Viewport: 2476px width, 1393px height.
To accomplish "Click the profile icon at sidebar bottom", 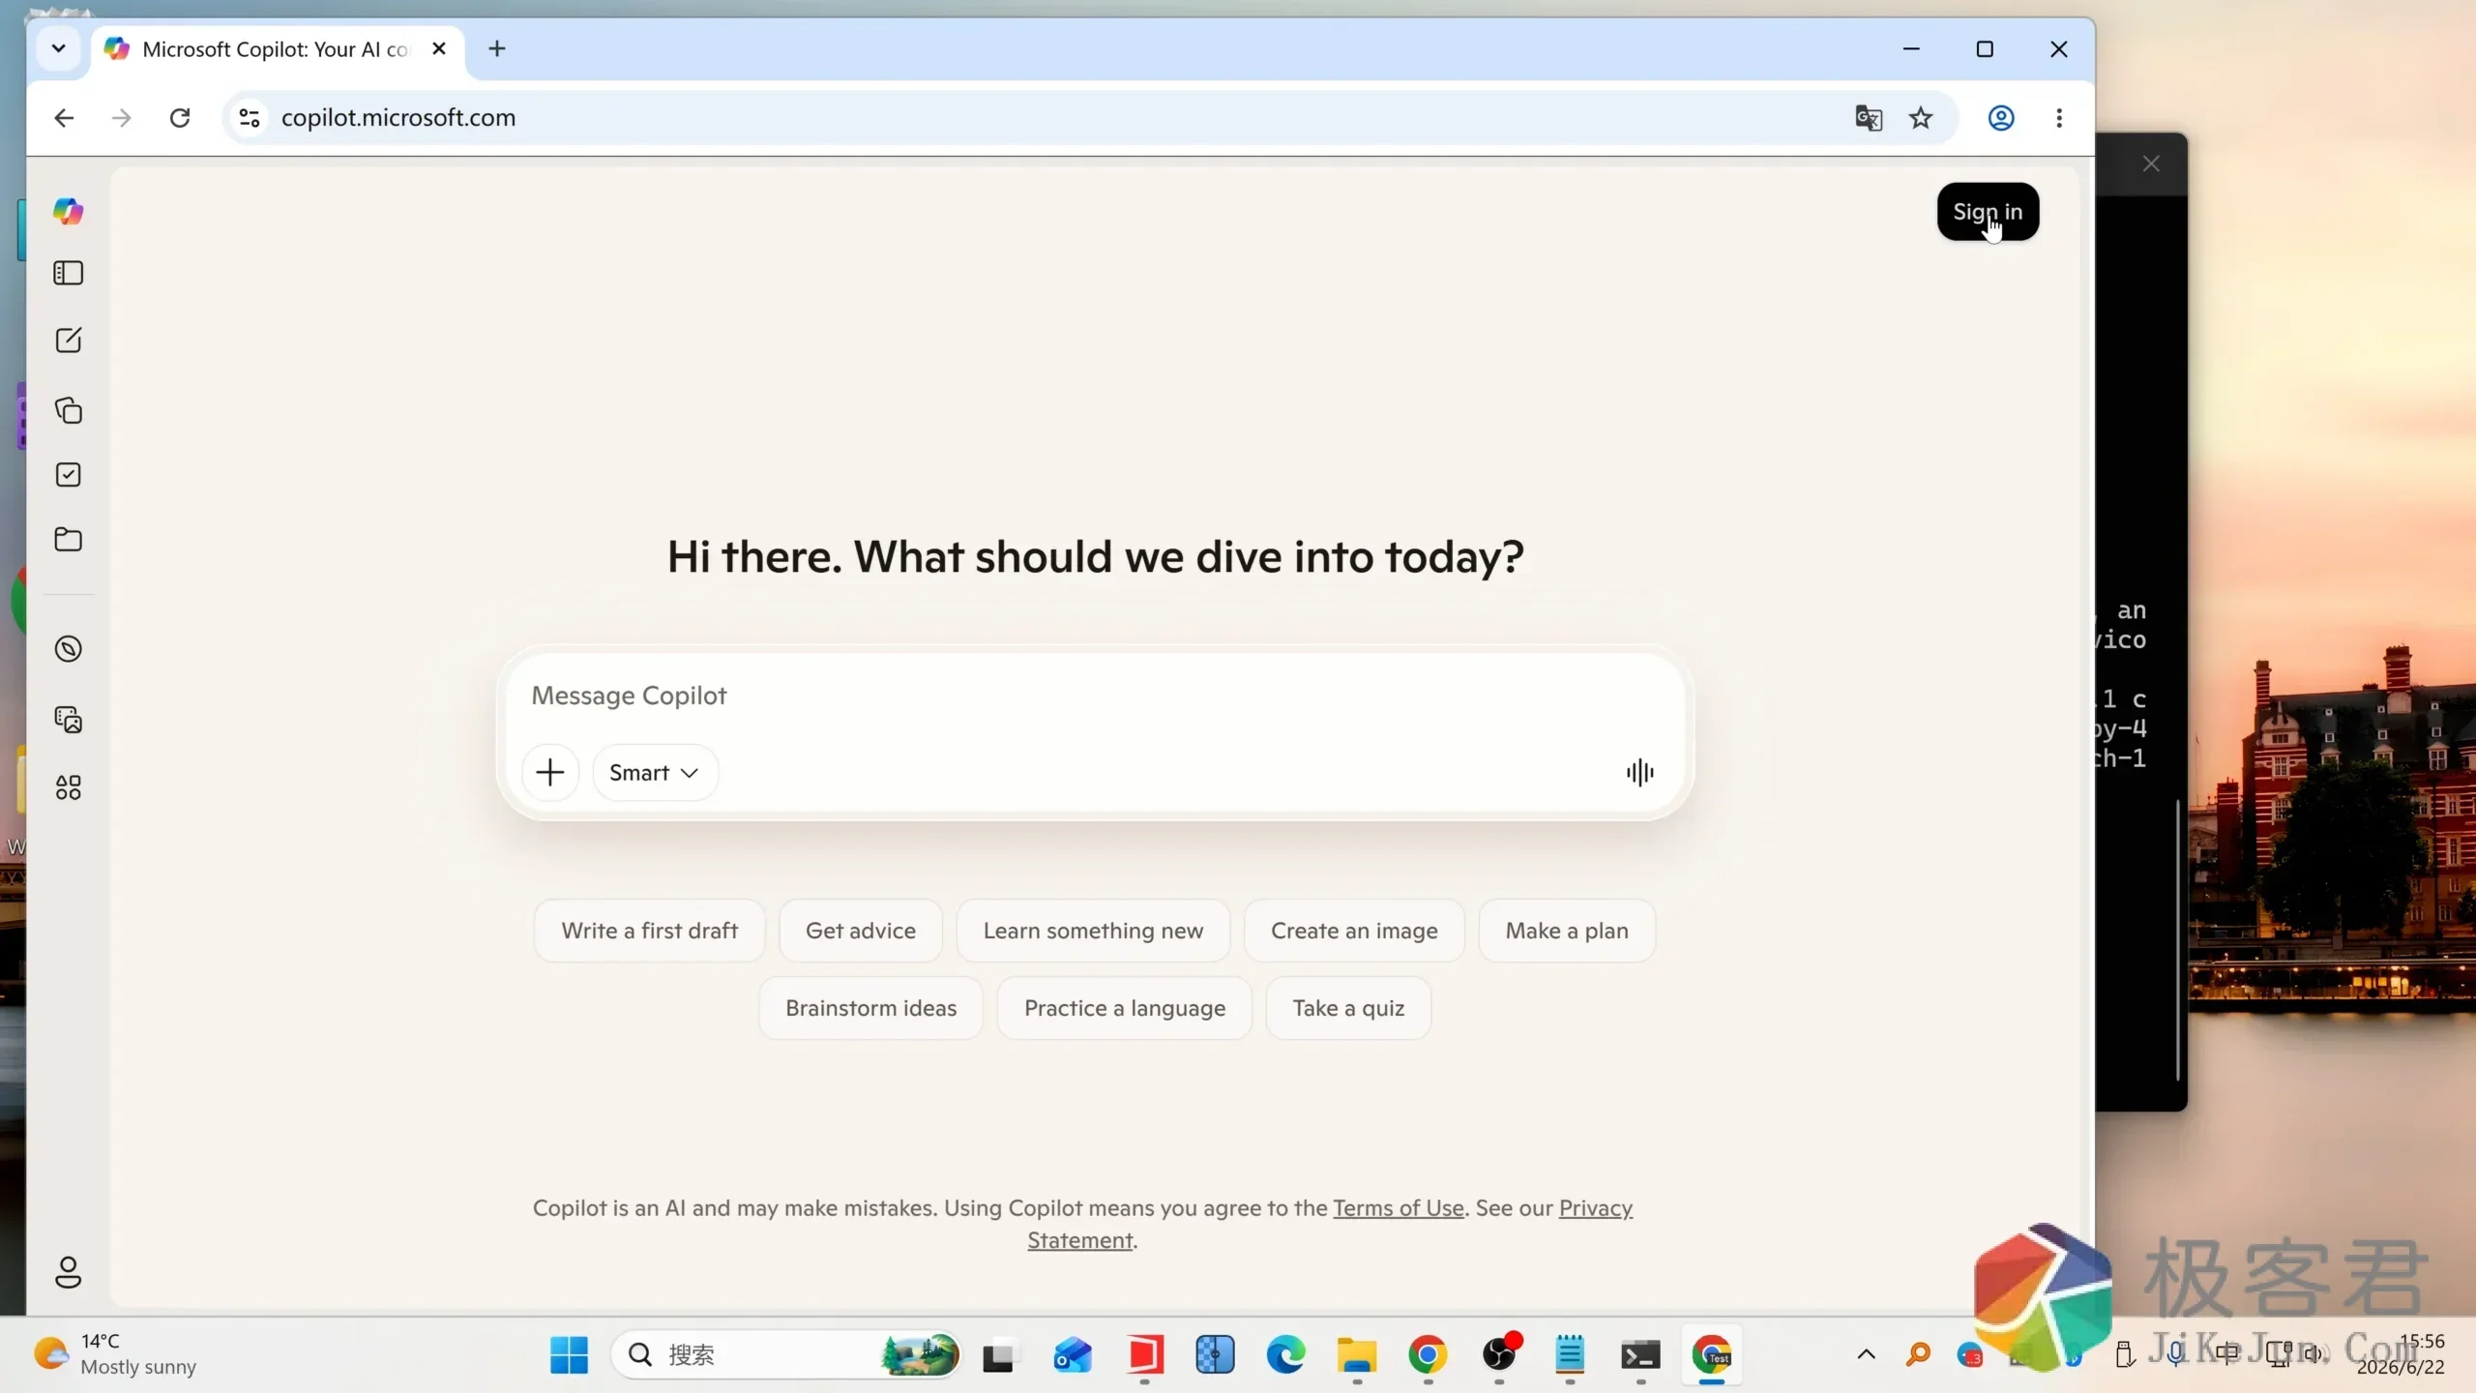I will [x=68, y=1273].
